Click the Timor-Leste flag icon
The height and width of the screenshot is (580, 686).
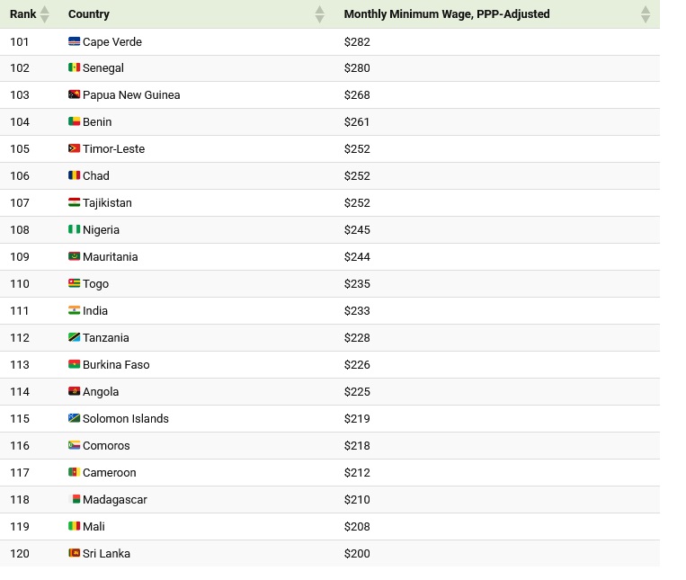click(74, 148)
